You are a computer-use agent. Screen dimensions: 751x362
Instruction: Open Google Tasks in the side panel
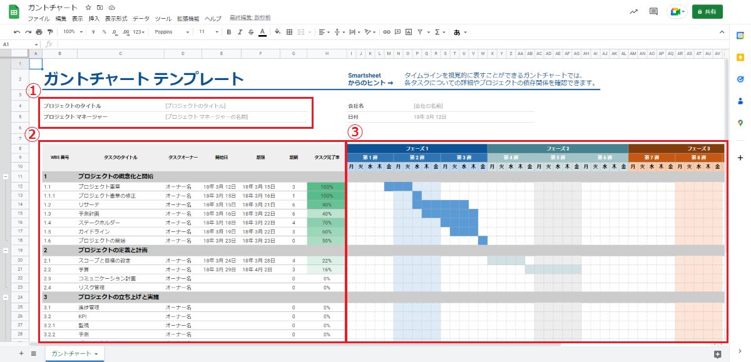(x=740, y=79)
